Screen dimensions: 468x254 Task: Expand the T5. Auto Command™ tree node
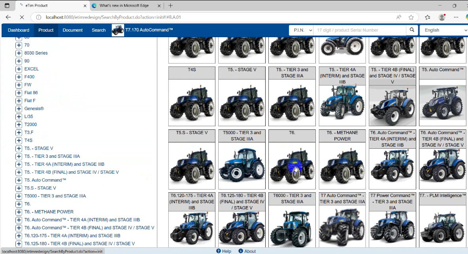coord(19,180)
